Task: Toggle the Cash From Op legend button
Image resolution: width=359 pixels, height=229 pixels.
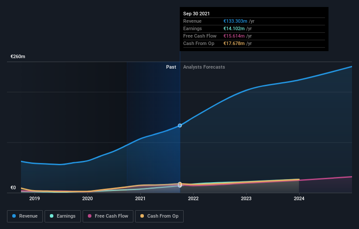Action: pos(159,216)
